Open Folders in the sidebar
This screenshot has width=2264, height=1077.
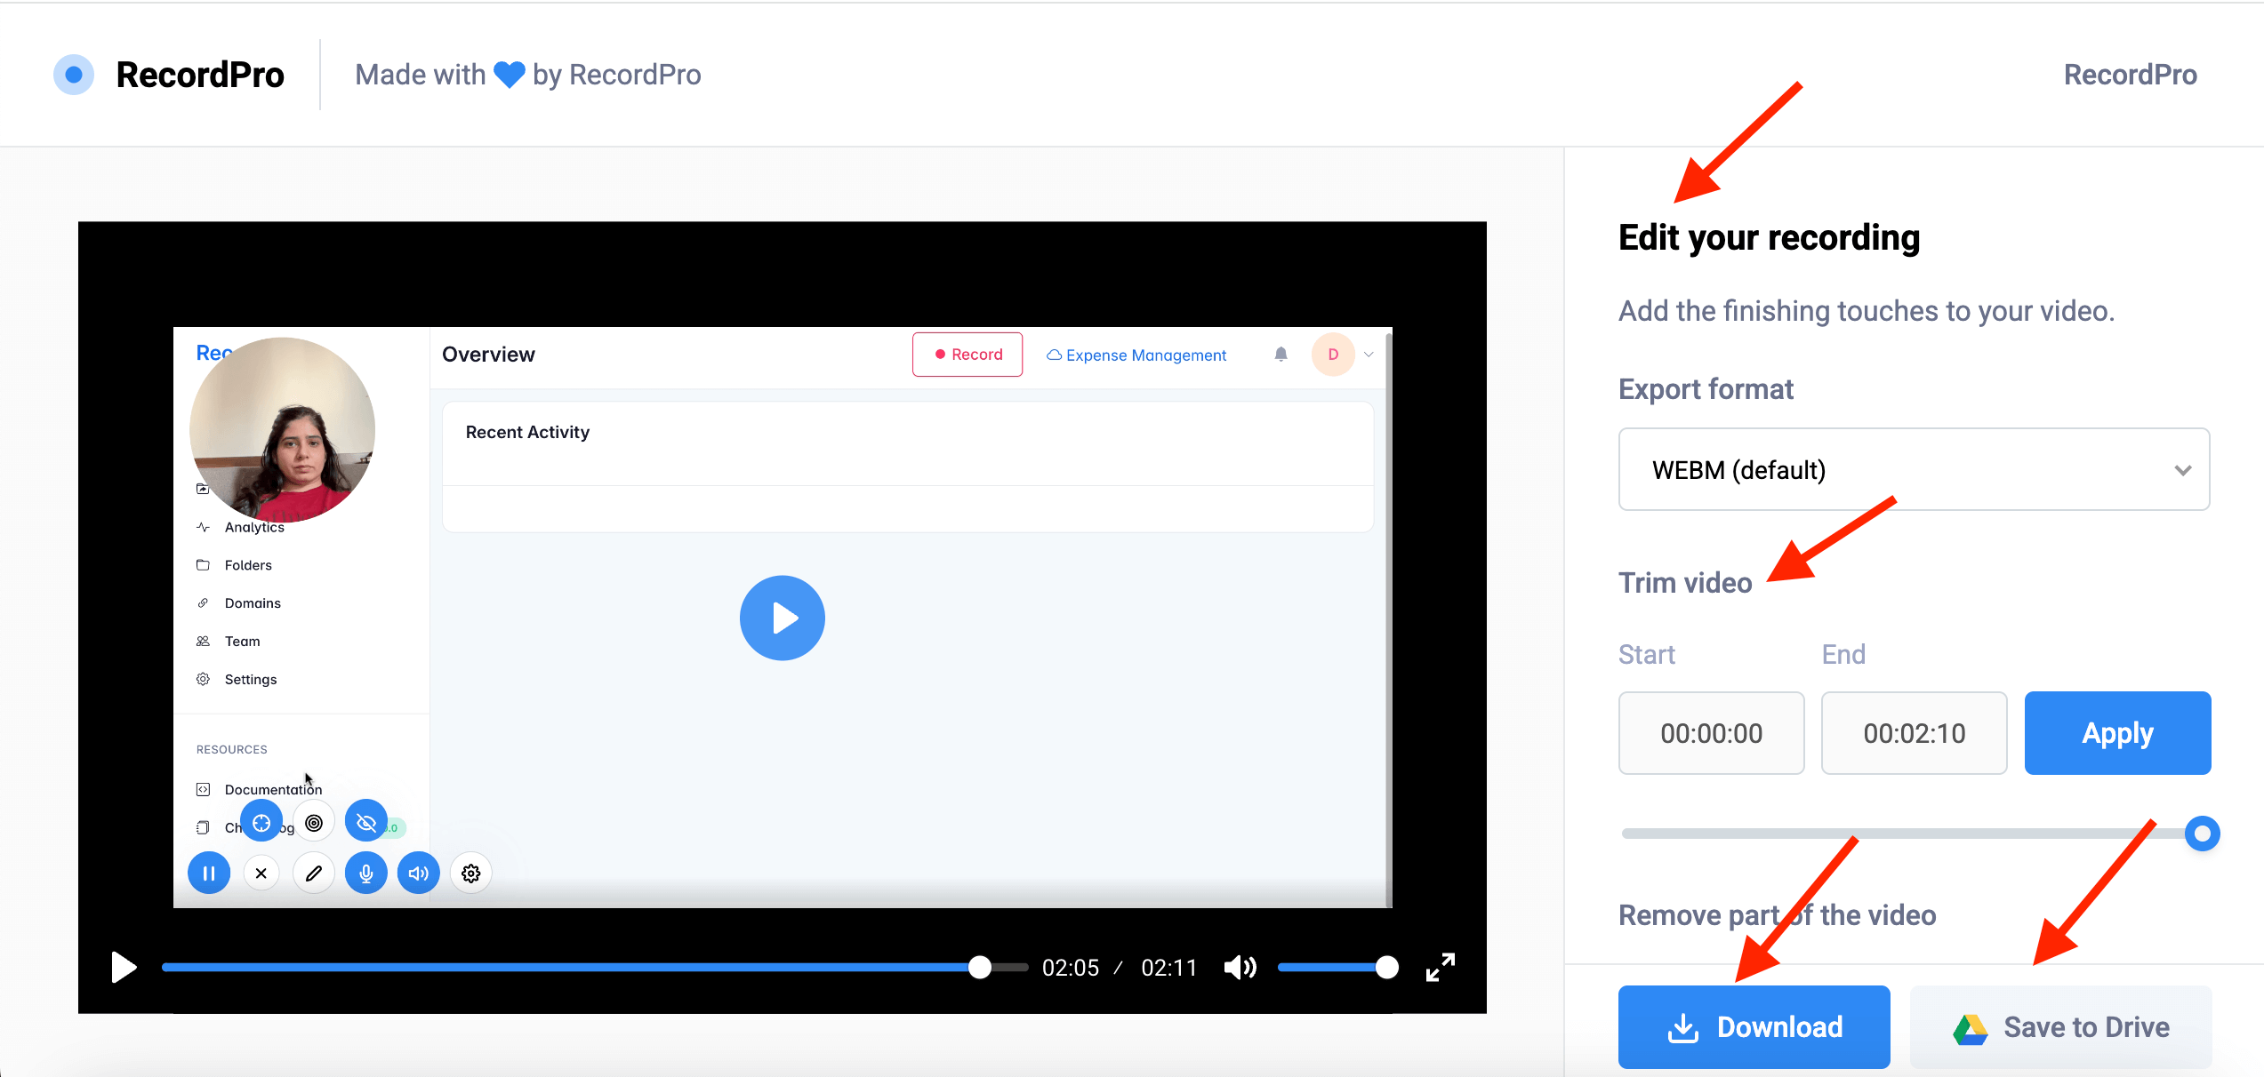[x=248, y=565]
